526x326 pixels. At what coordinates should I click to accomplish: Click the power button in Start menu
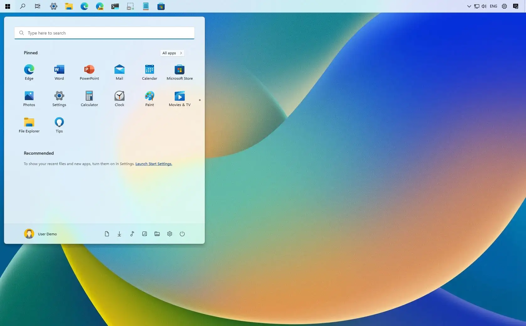click(x=182, y=234)
